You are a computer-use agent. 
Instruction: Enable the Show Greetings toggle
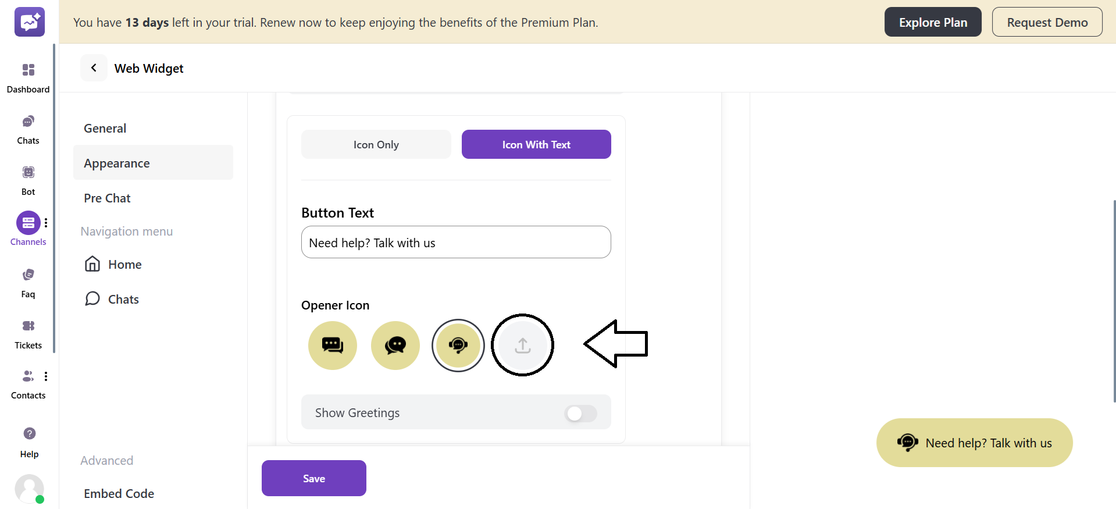pyautogui.click(x=580, y=414)
